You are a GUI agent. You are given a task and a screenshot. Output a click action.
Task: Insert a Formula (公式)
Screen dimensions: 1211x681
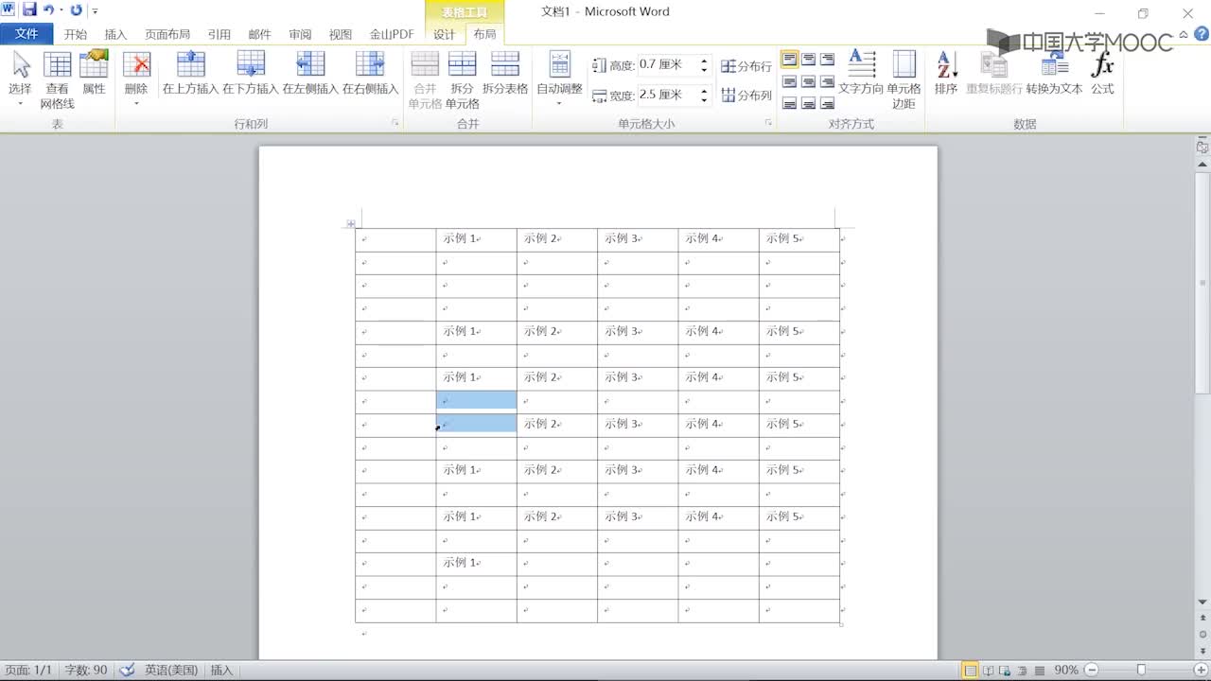1102,74
